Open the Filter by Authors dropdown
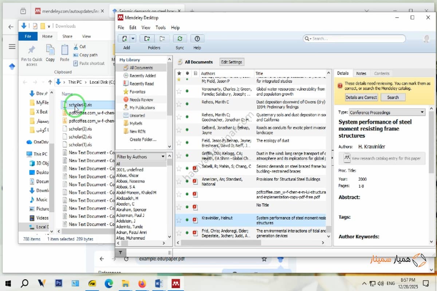 pos(141,157)
